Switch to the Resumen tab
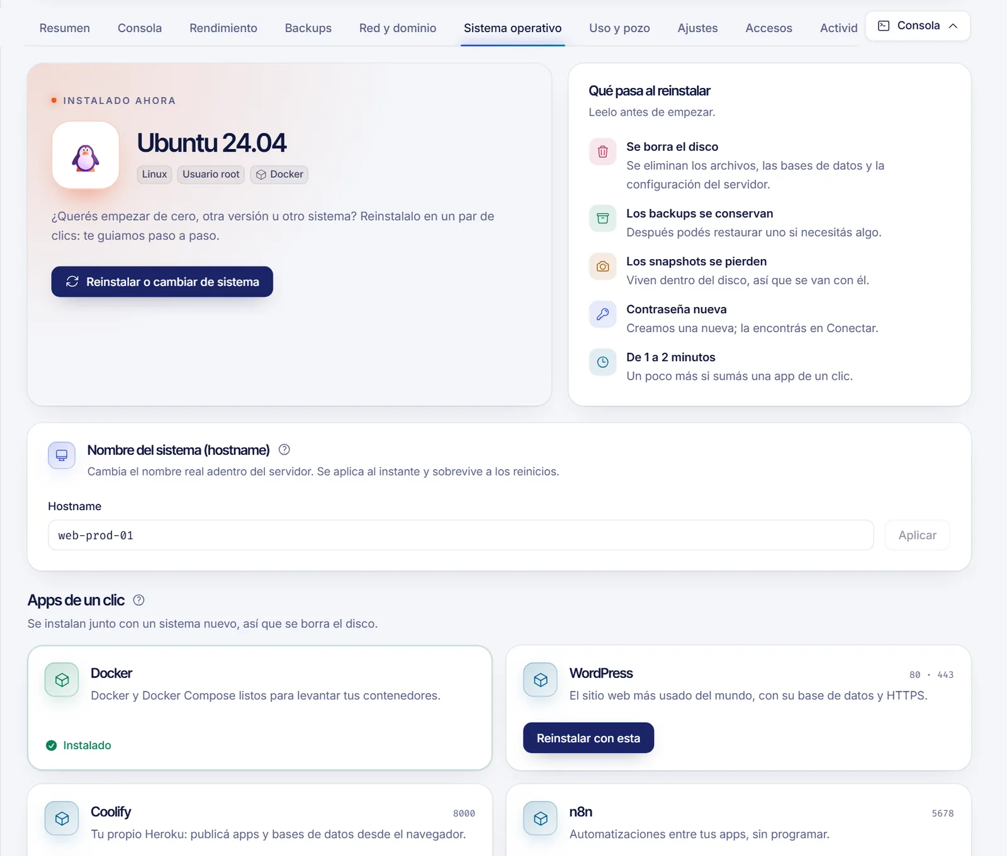The image size is (1007, 856). 65,28
